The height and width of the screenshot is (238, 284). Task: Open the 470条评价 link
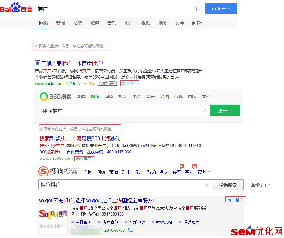pos(108,83)
